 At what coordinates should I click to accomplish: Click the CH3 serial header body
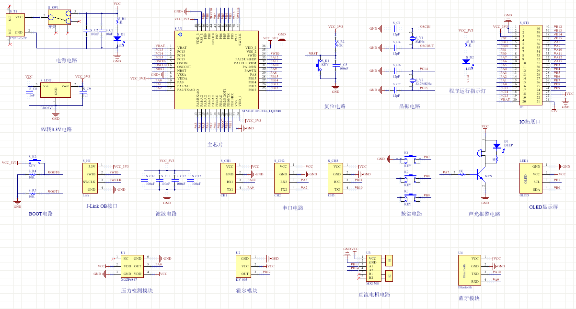[x=336, y=178]
